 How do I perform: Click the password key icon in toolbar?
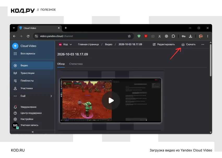[184, 36]
